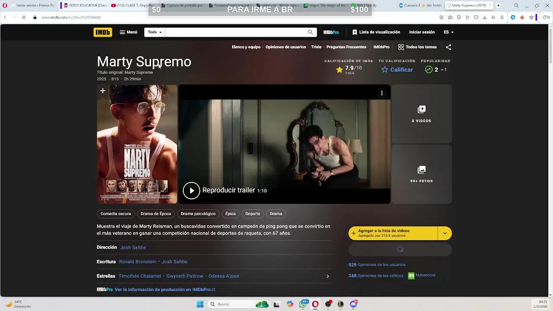Open the 89 Metascore link
Image resolution: width=553 pixels, height=311 pixels.
(422, 276)
